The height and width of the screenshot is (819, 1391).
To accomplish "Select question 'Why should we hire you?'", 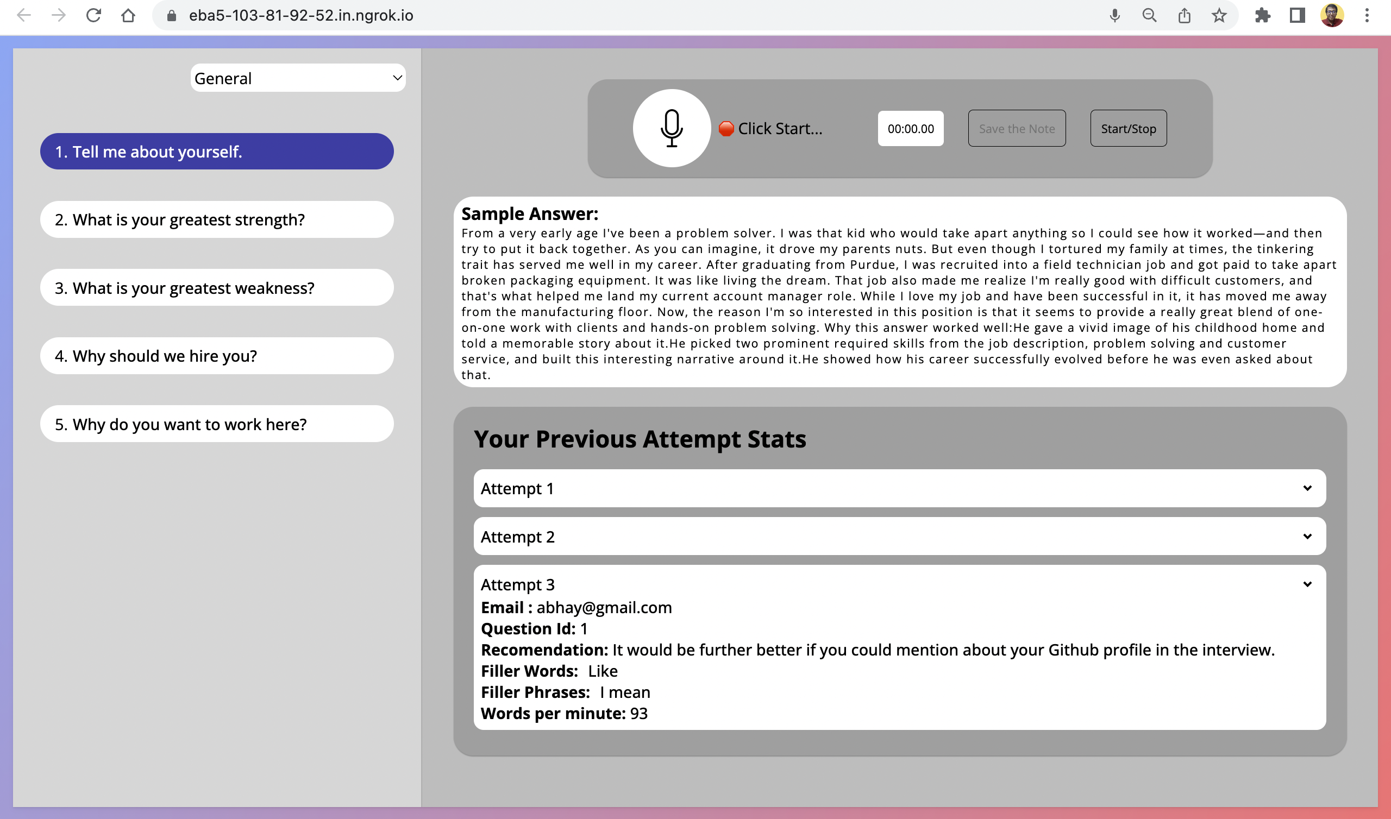I will [x=216, y=356].
